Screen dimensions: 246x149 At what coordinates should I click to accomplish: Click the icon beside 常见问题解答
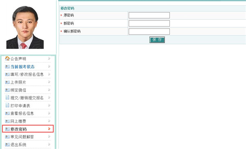point(7,137)
